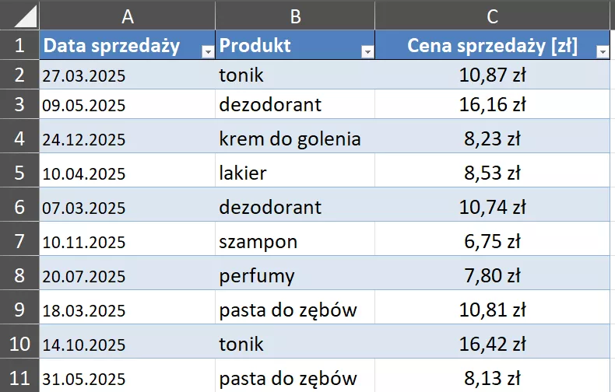Select column A header

click(128, 16)
